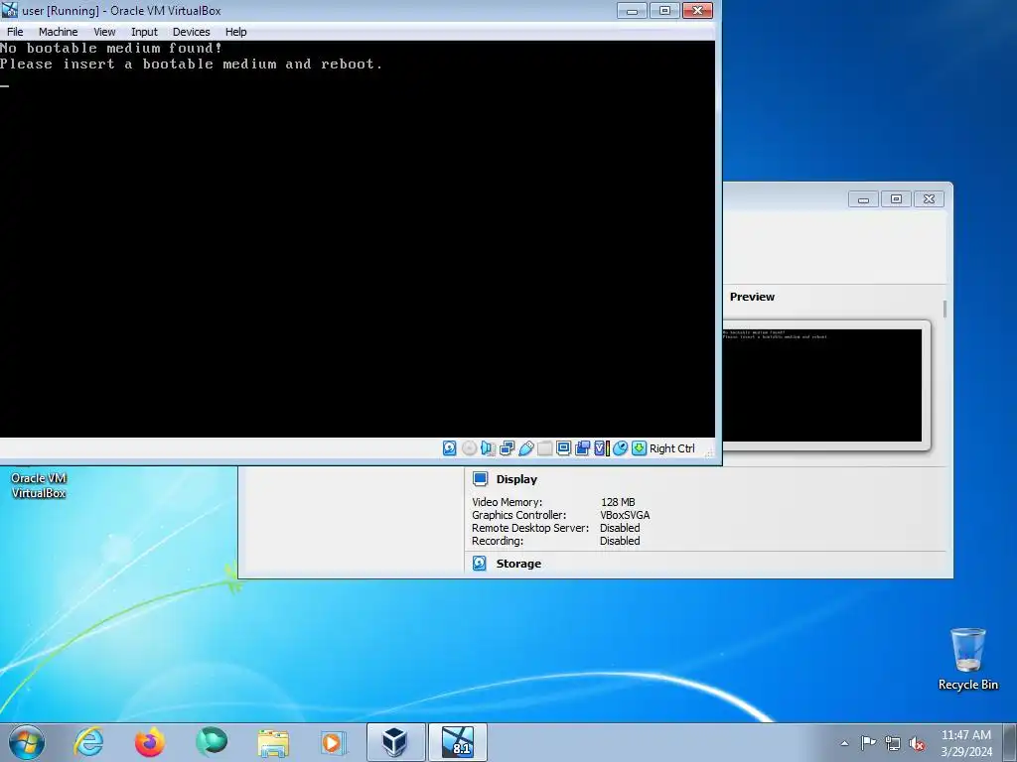The image size is (1017, 762).
Task: Click the Video Memory label
Action: pyautogui.click(x=508, y=502)
